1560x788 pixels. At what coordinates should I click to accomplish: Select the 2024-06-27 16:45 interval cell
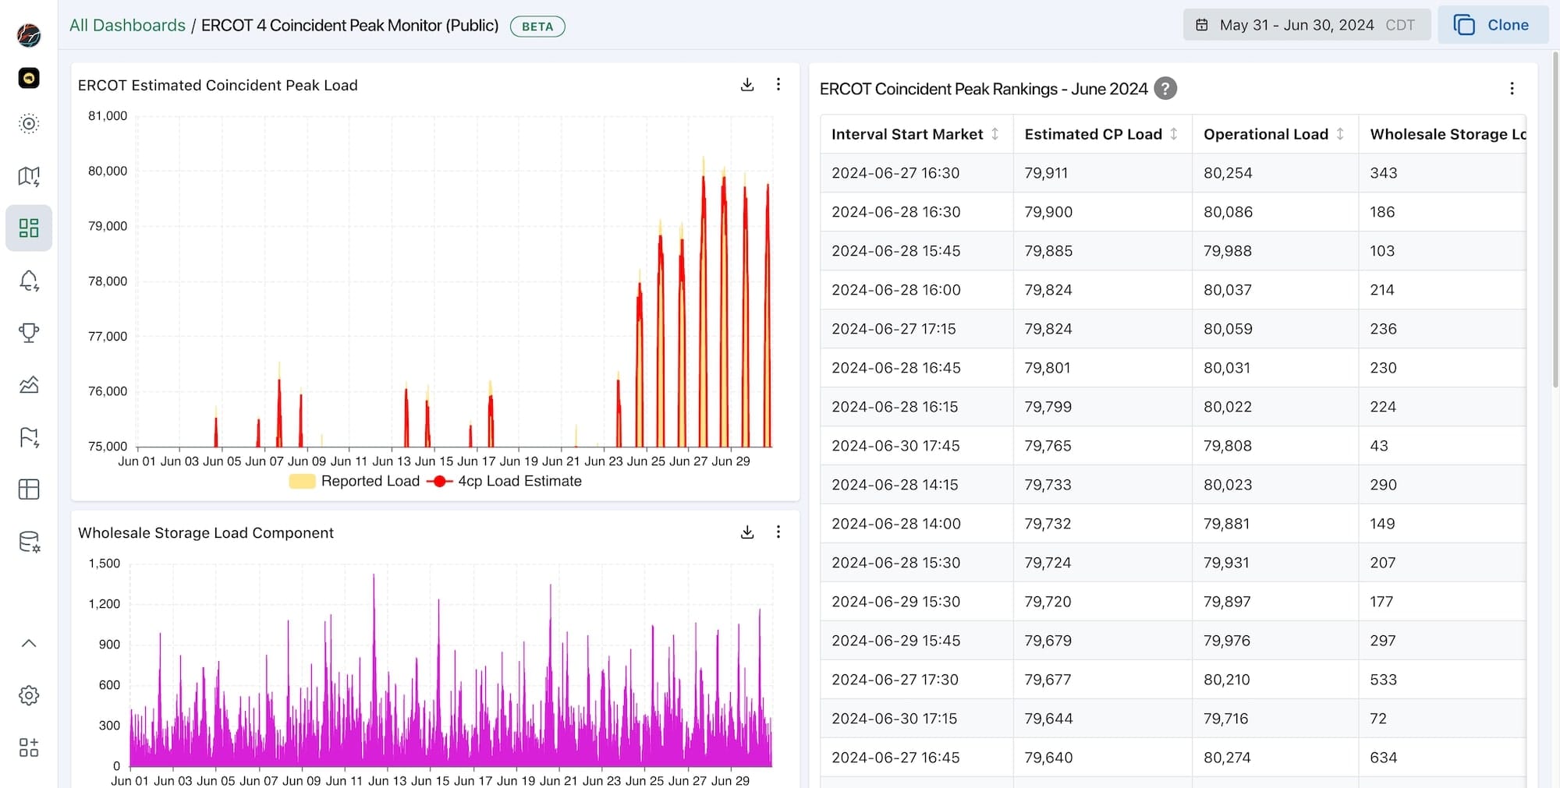coord(916,758)
